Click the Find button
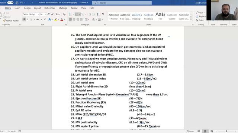Viewport: 238px width, 133px height. pyautogui.click(x=199, y=13)
